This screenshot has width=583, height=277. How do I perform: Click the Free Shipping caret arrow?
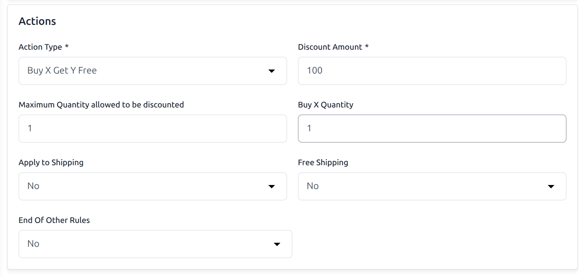[x=551, y=186]
